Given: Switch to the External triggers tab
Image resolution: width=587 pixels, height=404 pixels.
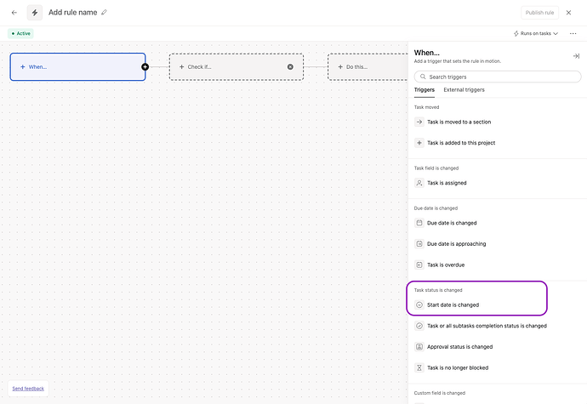Looking at the screenshot, I should 464,90.
